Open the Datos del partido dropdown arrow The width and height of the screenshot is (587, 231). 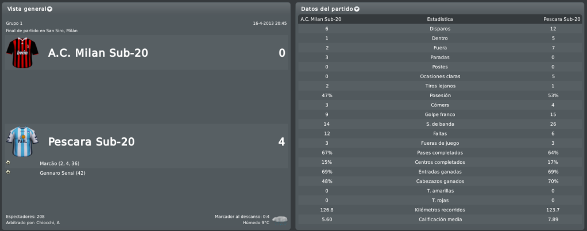coord(357,9)
